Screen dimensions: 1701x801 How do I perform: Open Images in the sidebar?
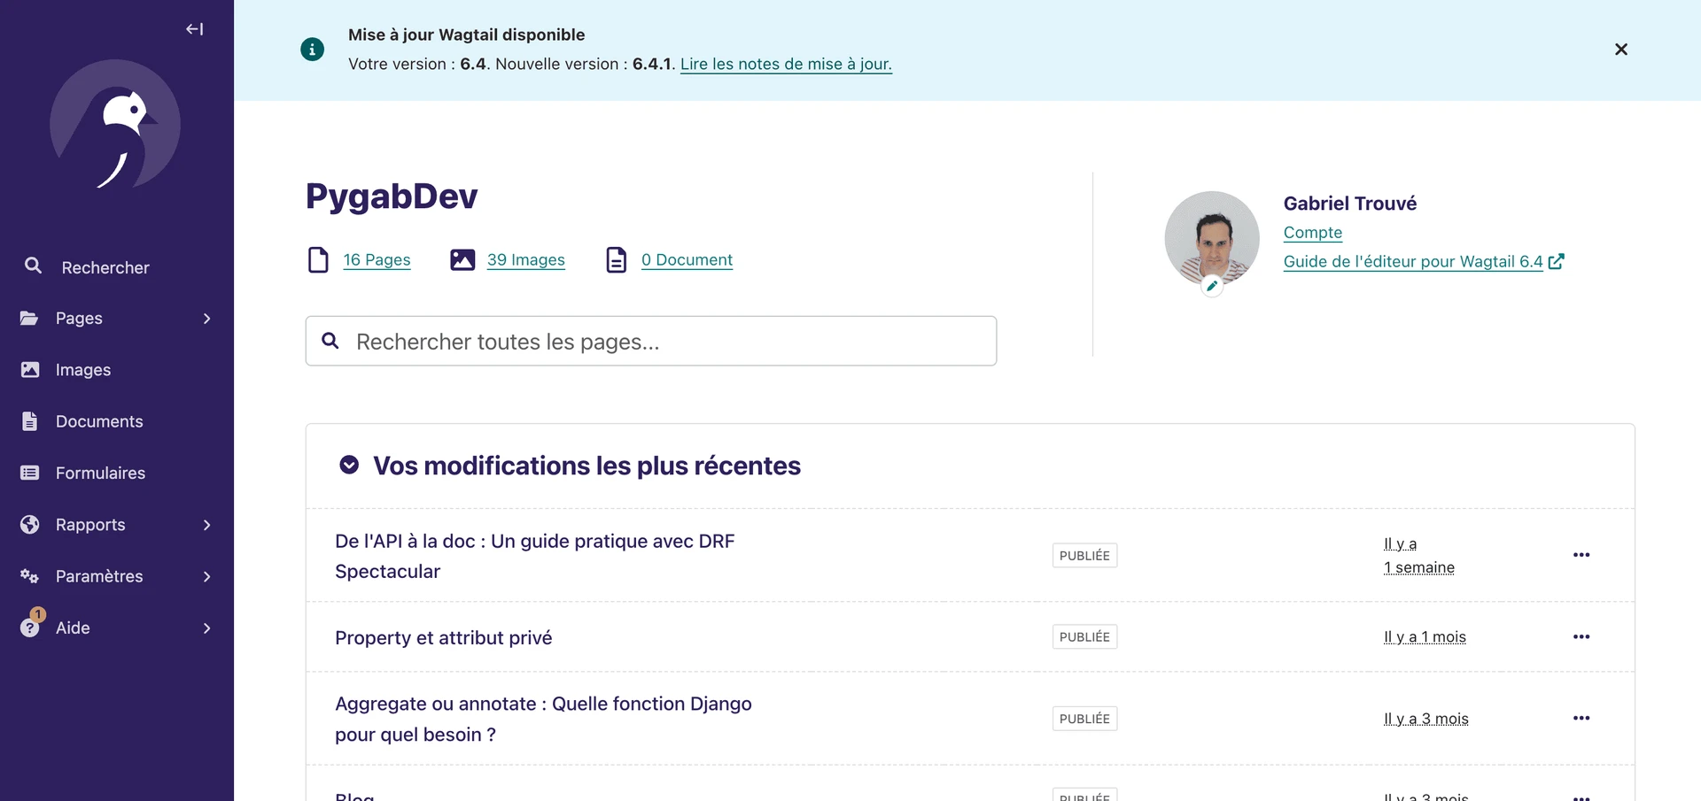tap(82, 370)
